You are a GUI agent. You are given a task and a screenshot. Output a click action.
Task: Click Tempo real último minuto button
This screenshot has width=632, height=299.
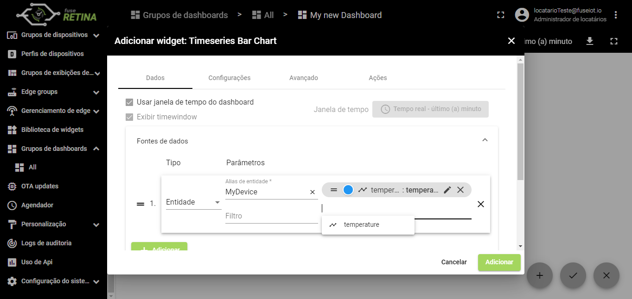point(430,109)
